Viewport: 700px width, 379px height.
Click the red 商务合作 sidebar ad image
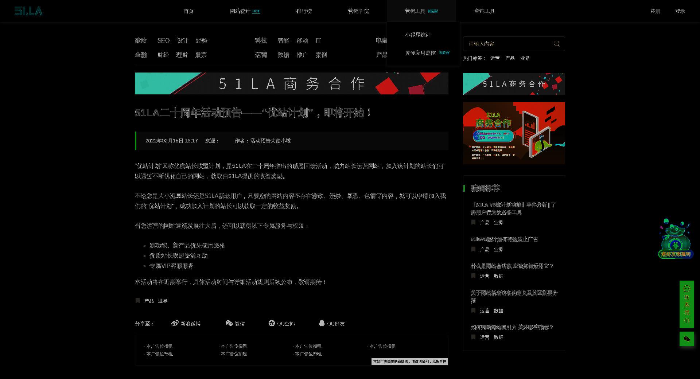[x=514, y=133]
